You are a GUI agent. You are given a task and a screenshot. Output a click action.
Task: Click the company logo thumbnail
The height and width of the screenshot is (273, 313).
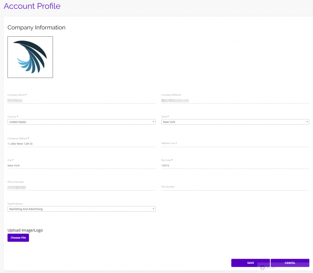30,57
